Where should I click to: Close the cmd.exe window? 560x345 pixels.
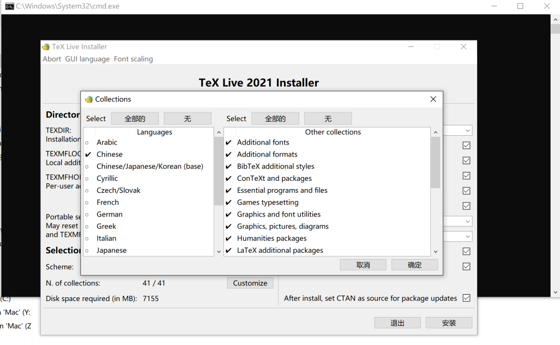(x=547, y=6)
